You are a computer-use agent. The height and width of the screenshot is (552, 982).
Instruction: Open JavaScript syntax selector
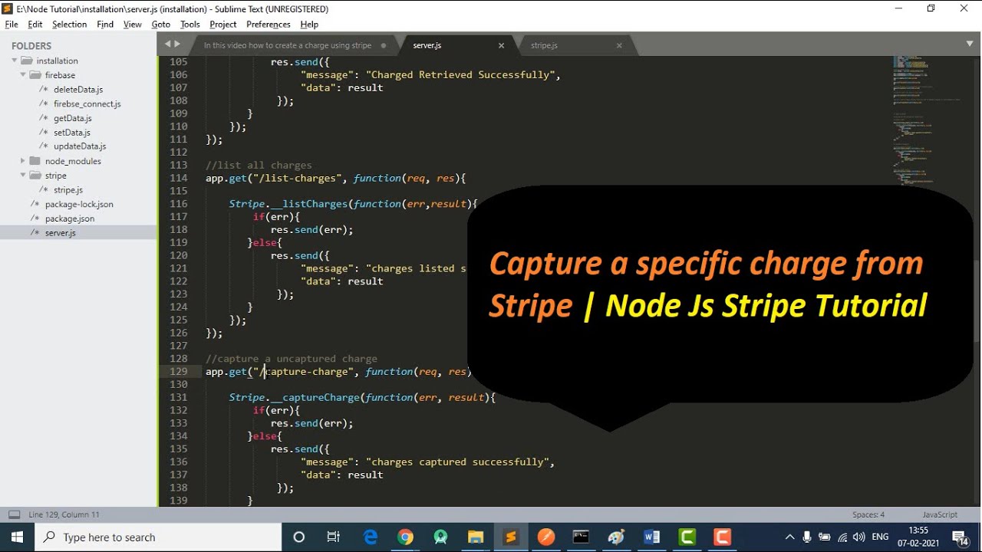tap(940, 514)
